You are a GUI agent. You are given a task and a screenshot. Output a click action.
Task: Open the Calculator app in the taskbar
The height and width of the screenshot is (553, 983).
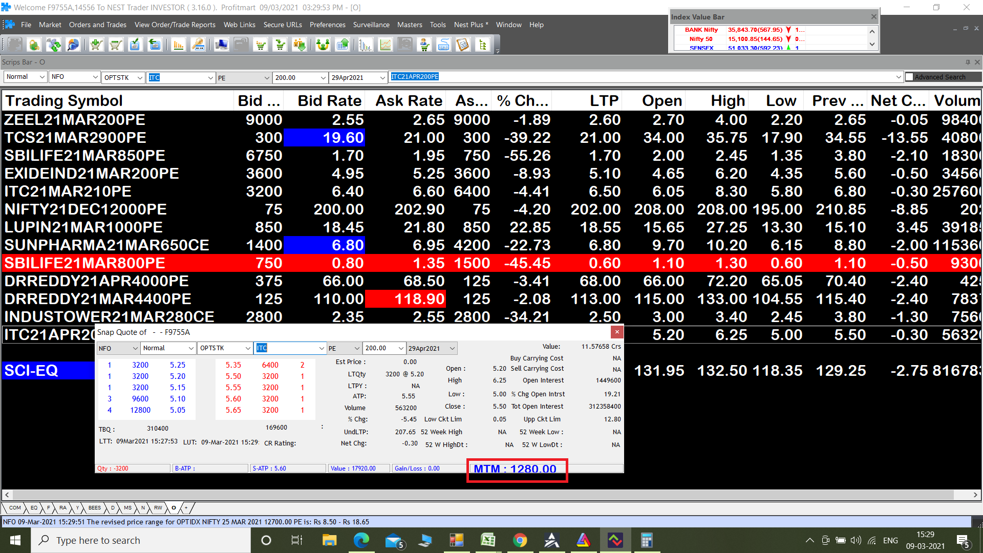click(x=647, y=540)
